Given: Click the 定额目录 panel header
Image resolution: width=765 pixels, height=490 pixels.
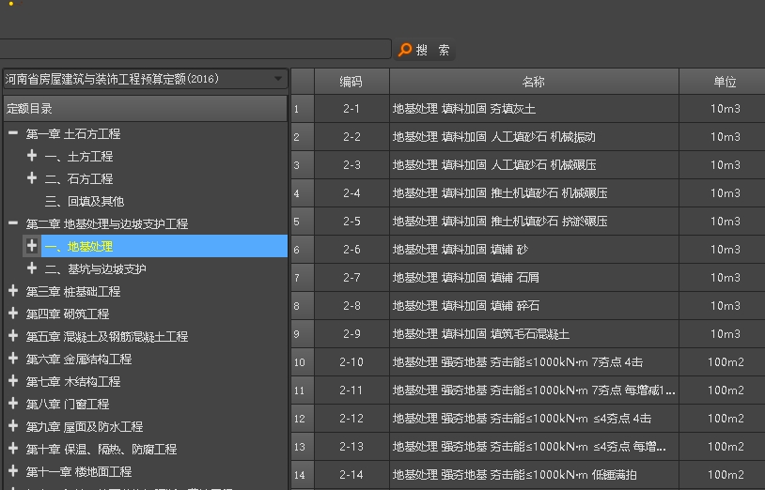Looking at the screenshot, I should 145,108.
